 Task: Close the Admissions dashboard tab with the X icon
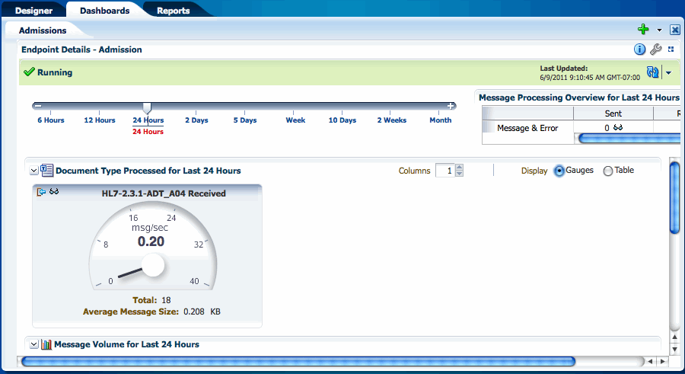click(x=675, y=30)
